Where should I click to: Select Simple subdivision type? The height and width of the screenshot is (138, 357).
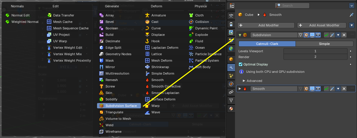pyautogui.click(x=324, y=44)
